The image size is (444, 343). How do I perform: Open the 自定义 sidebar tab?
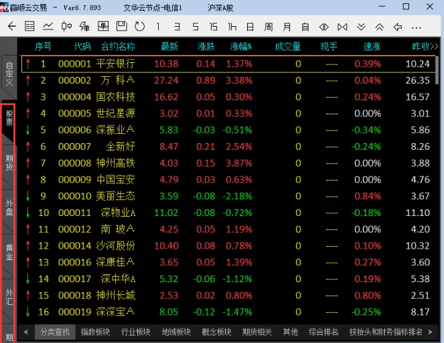9,74
